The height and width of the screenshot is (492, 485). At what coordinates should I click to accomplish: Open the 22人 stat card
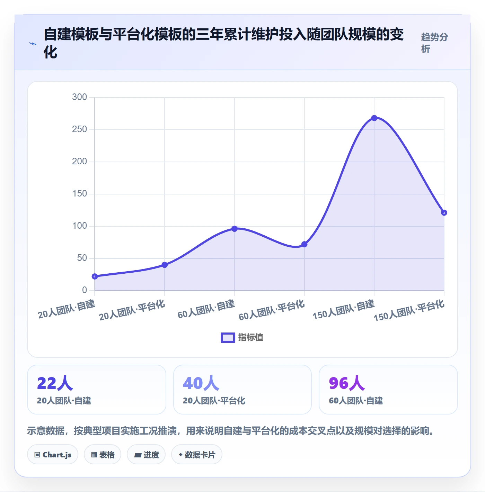(97, 390)
